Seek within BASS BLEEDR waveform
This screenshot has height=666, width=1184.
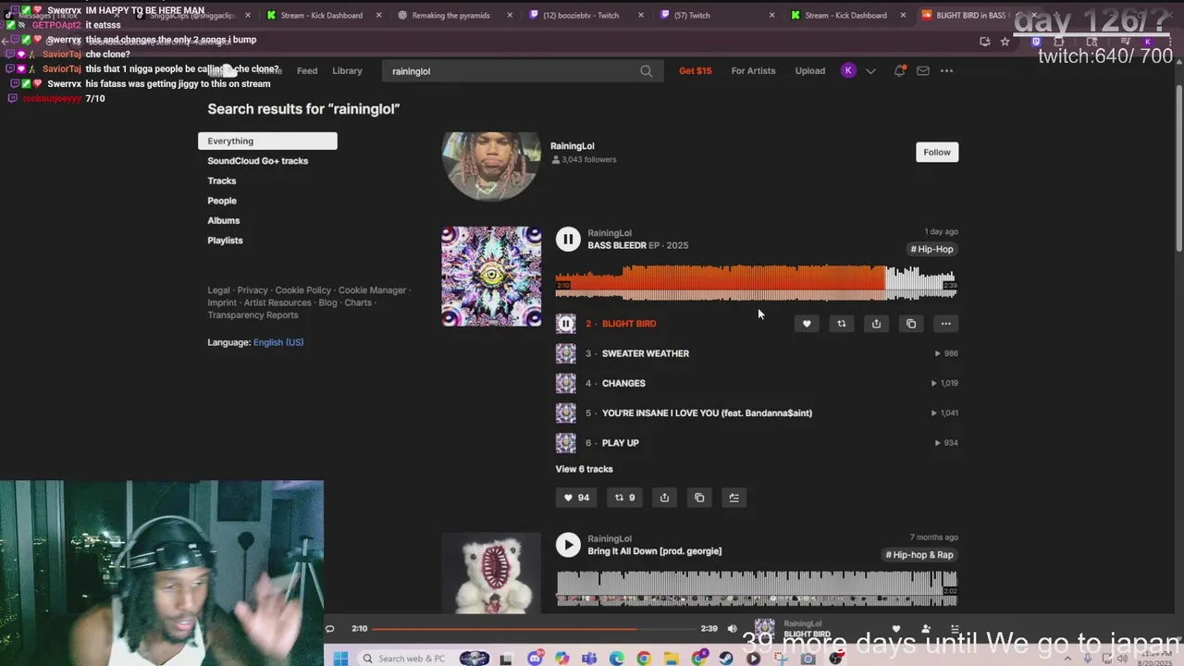(x=756, y=283)
